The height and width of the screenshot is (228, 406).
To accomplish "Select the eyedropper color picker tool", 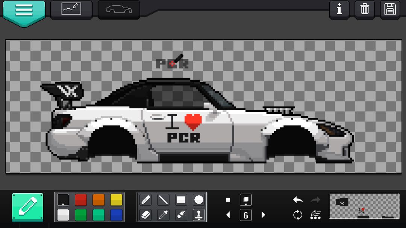I will [x=164, y=215].
